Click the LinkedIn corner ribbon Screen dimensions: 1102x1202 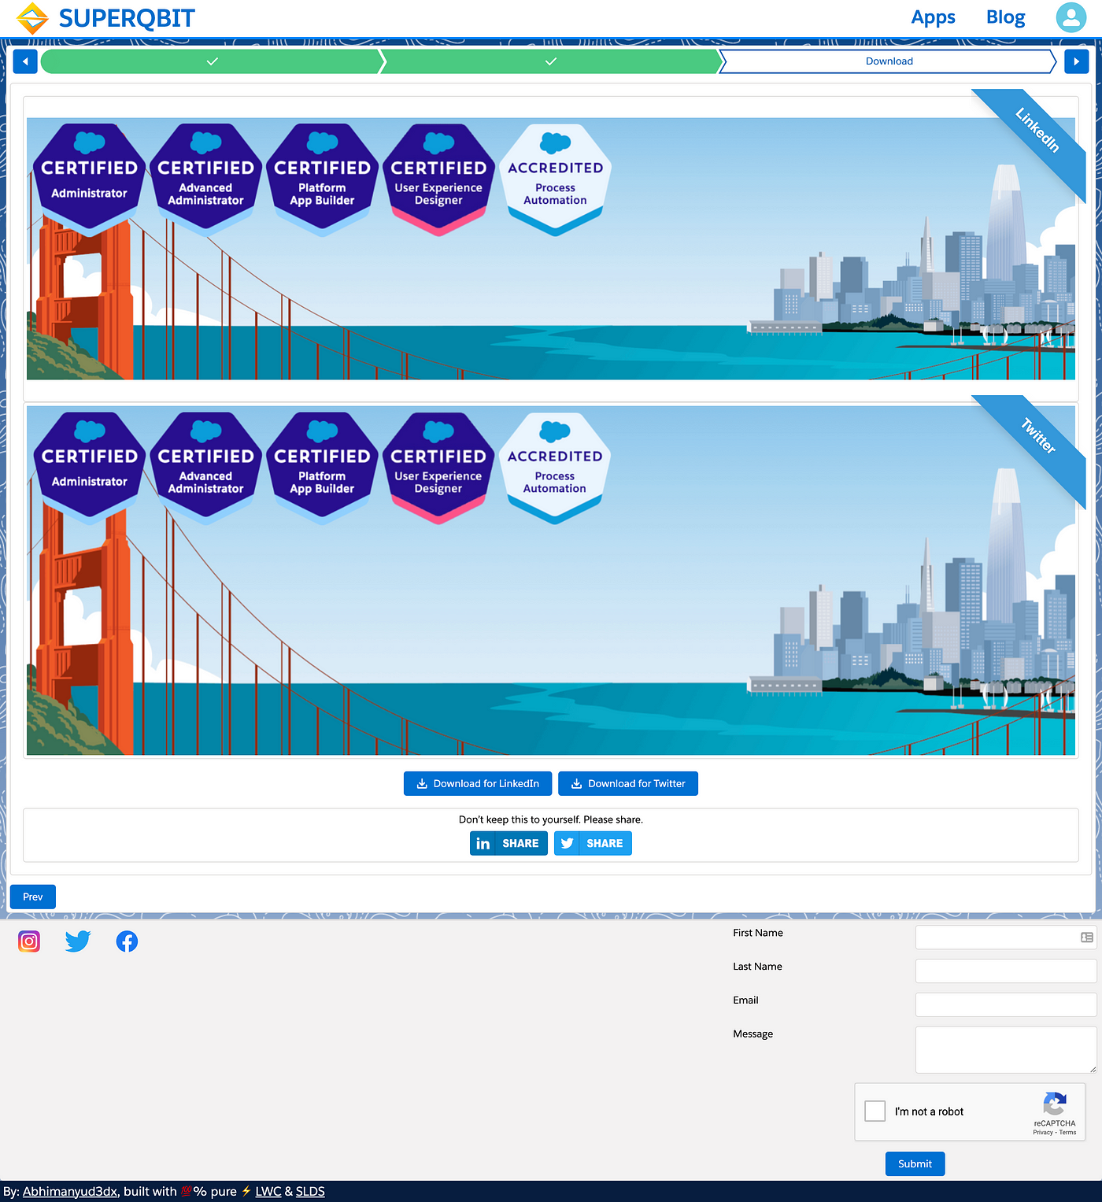pyautogui.click(x=1037, y=130)
